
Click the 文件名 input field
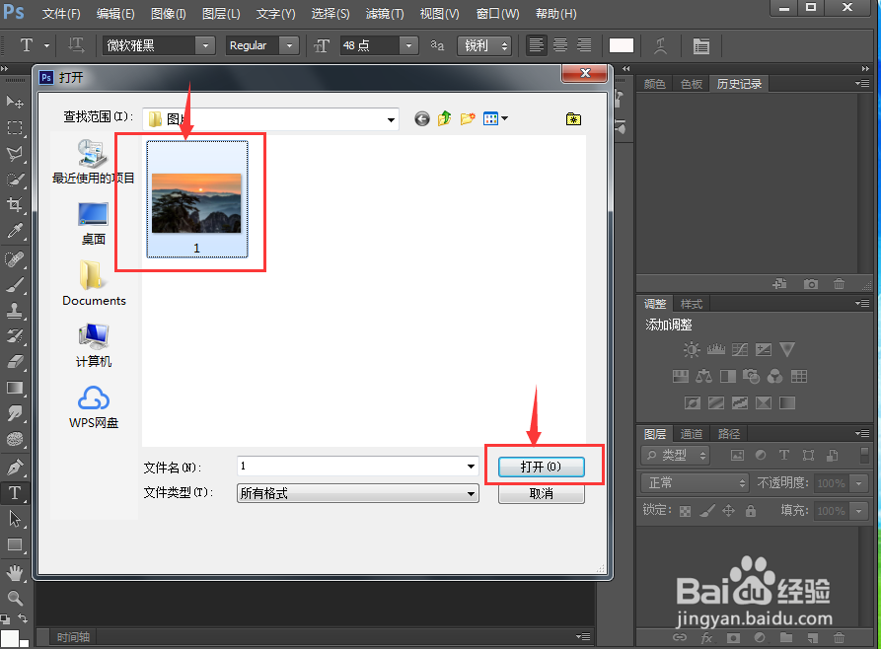pyautogui.click(x=357, y=466)
